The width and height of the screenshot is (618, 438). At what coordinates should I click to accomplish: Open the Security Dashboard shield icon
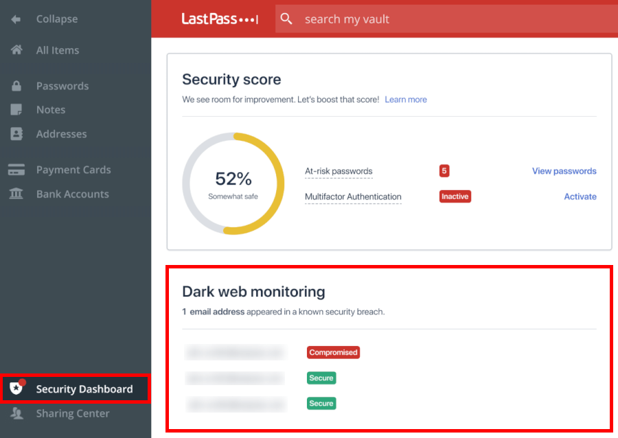[x=15, y=389]
